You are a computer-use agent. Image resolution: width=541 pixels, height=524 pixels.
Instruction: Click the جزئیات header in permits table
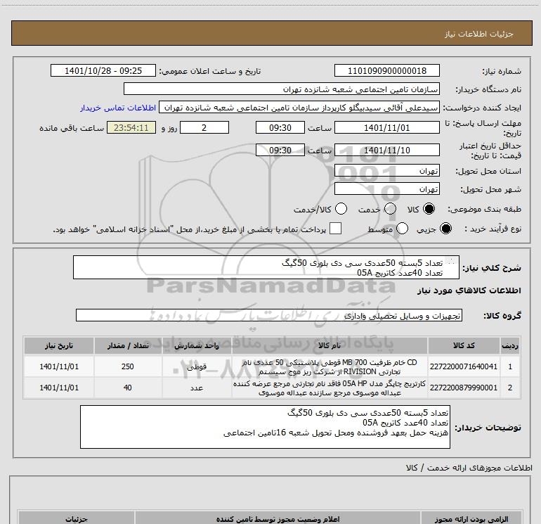click(x=77, y=519)
